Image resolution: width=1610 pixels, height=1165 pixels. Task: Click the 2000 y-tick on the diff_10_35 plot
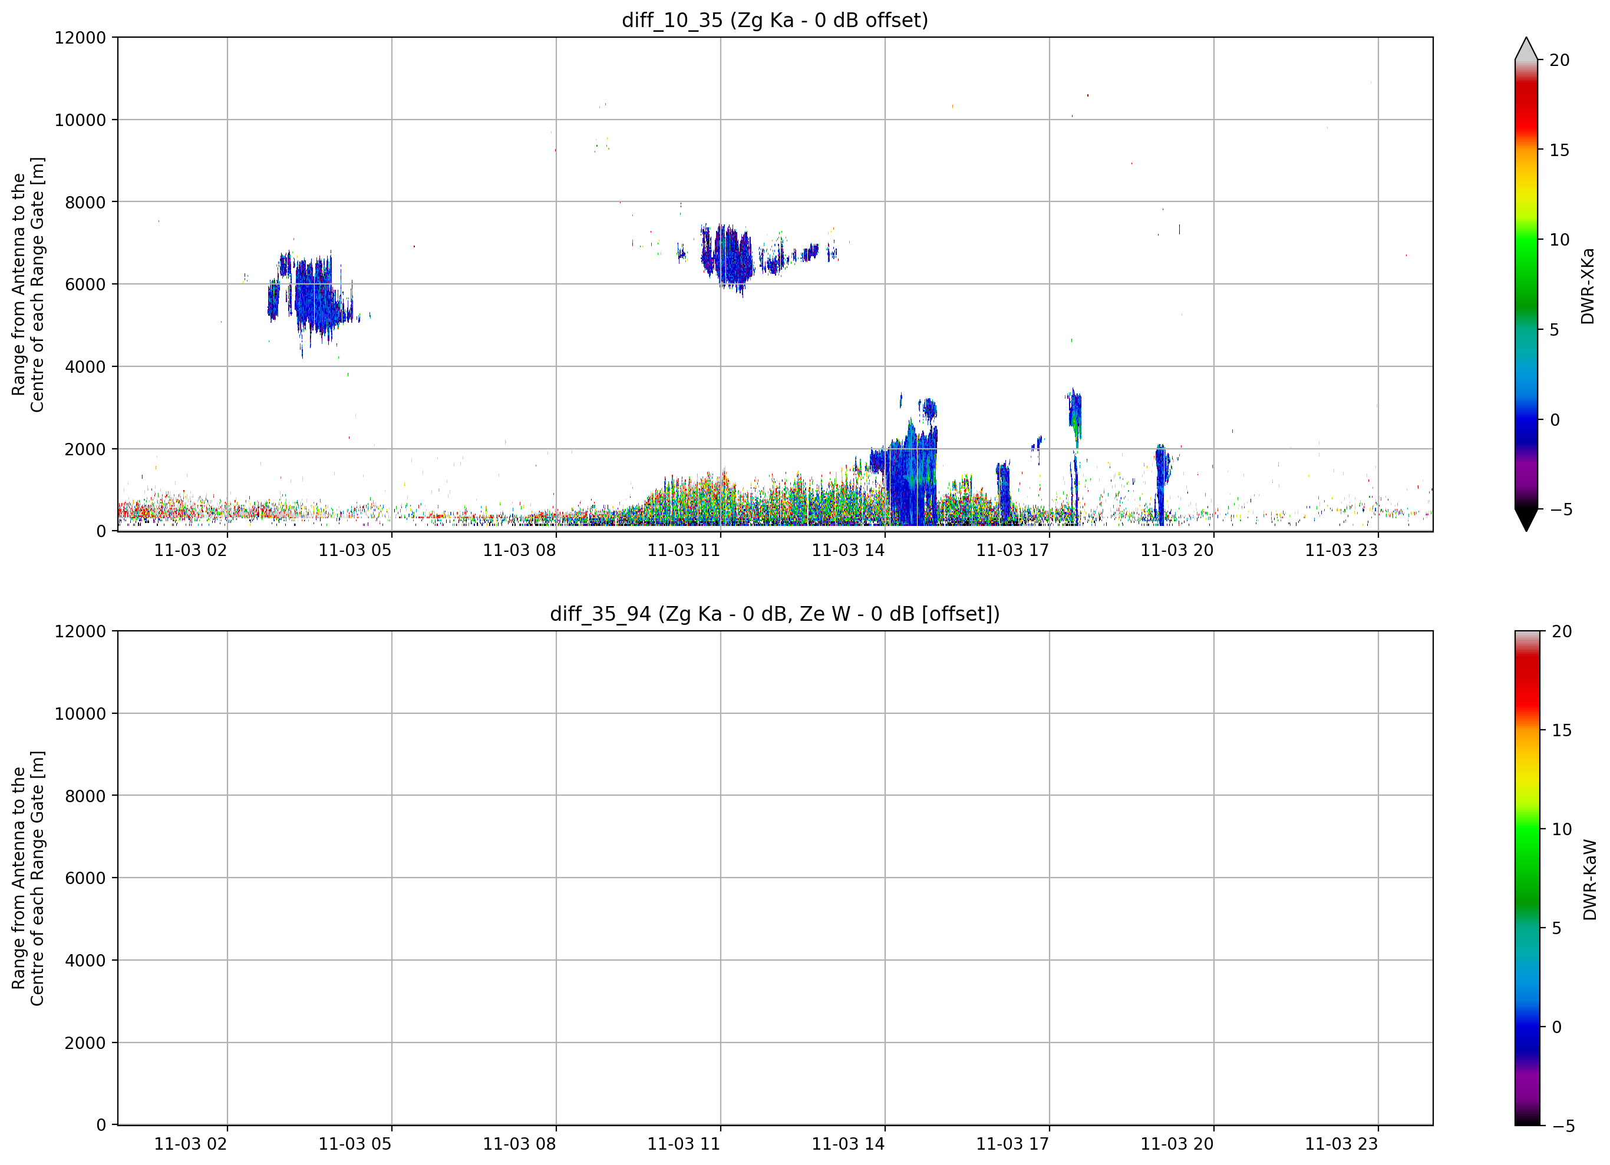pyautogui.click(x=85, y=449)
